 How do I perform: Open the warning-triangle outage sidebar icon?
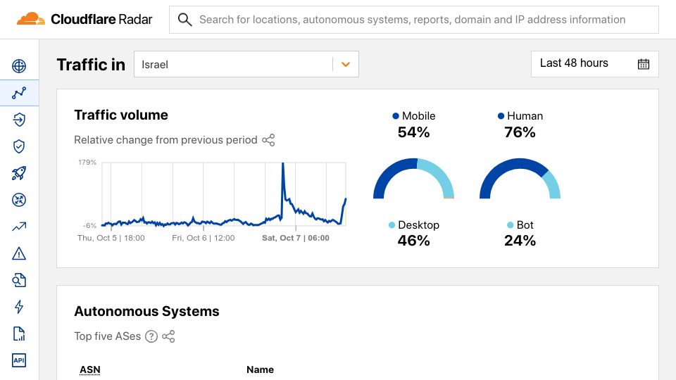tap(19, 253)
